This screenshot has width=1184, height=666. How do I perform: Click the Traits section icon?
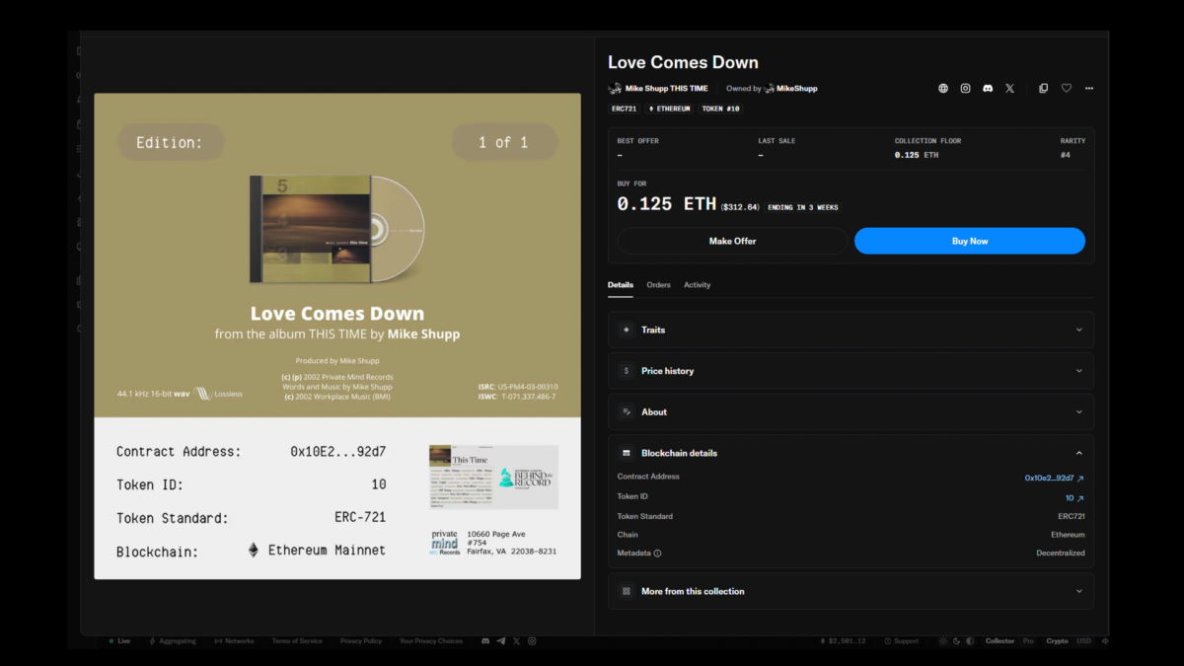pyautogui.click(x=626, y=330)
